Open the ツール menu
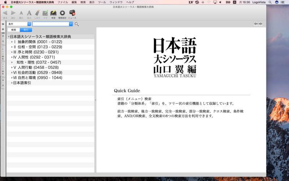Viewport: 289px width, 181px height. [x=102, y=2]
